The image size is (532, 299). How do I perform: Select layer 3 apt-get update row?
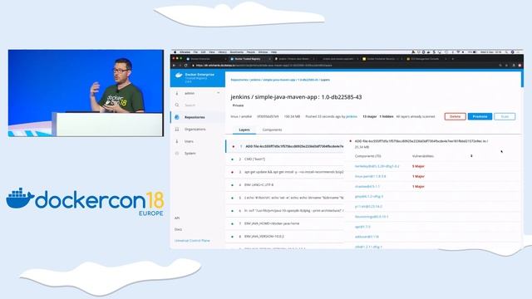point(285,172)
